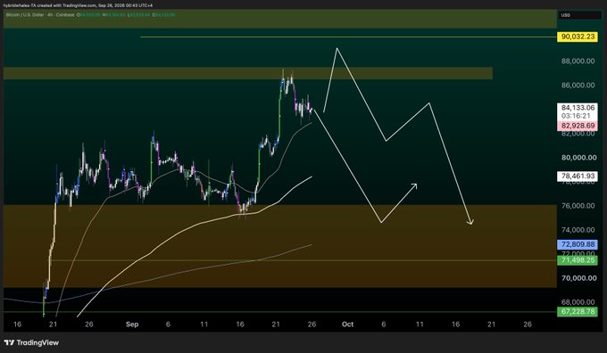Click the 86,000.00 price axis tick
This screenshot has width=607, height=353.
click(578, 85)
